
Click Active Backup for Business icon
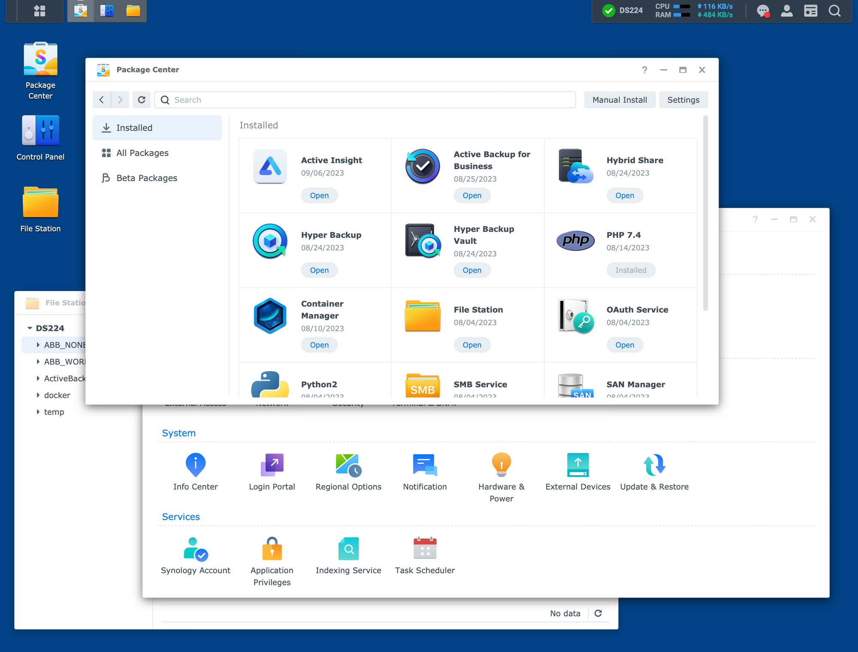pyautogui.click(x=423, y=166)
